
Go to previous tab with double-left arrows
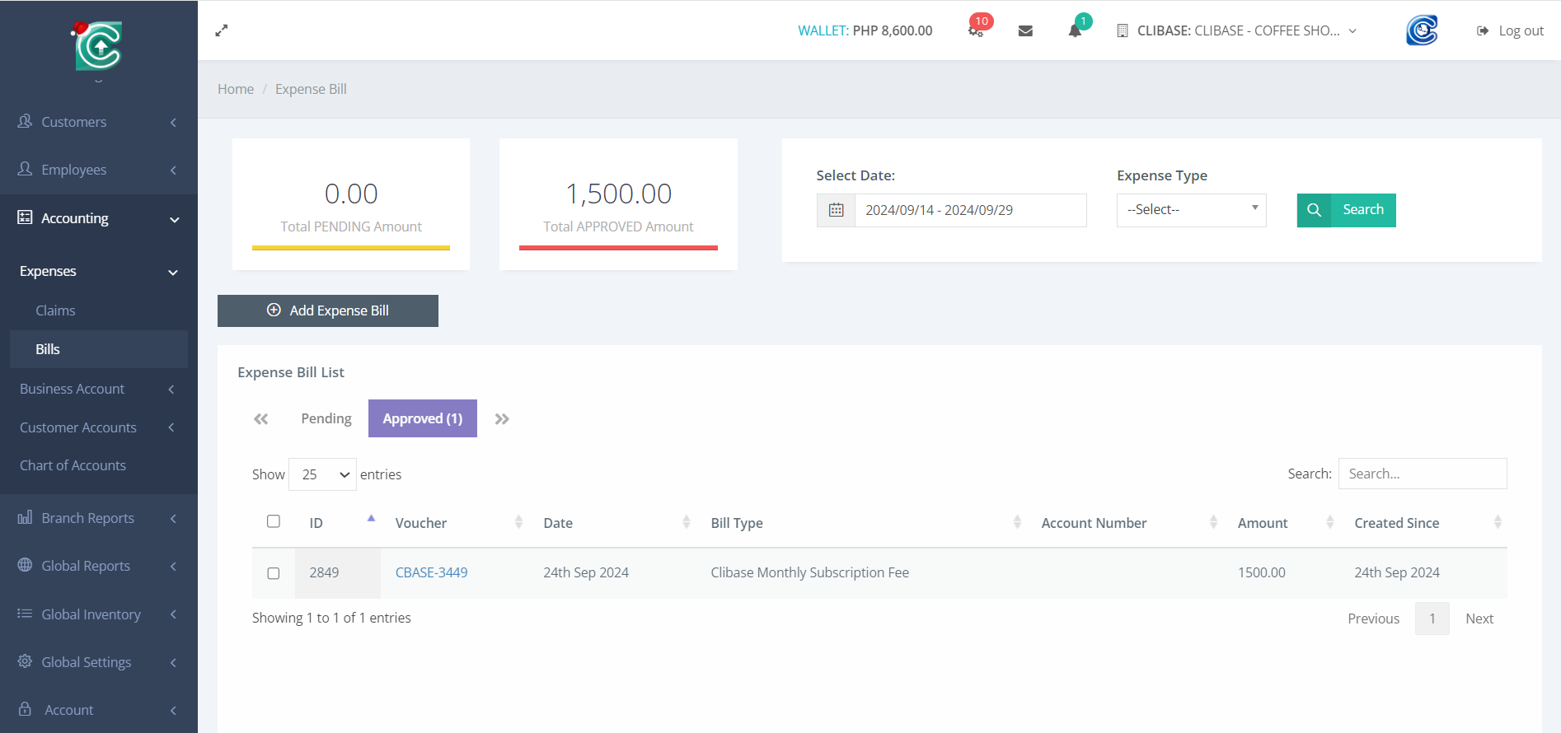click(x=261, y=419)
